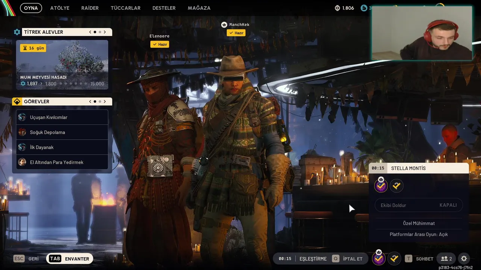Go to previous Titrek Alevler page

(90, 32)
